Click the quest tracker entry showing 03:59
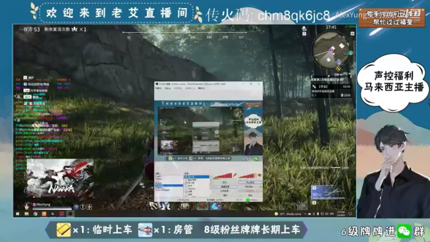The image size is (430, 242). [x=331, y=87]
